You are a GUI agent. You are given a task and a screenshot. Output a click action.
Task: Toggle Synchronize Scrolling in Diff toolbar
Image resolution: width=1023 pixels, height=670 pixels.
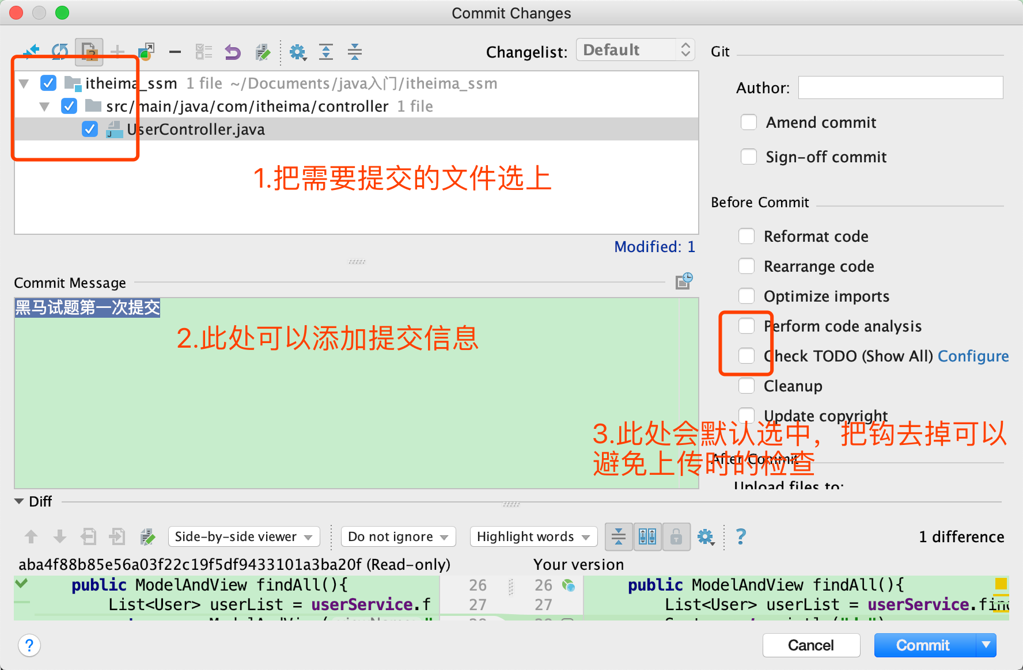pyautogui.click(x=647, y=537)
